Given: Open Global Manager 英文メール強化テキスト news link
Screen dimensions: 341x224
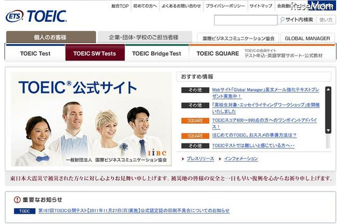Looking at the screenshot, I should (x=266, y=93).
